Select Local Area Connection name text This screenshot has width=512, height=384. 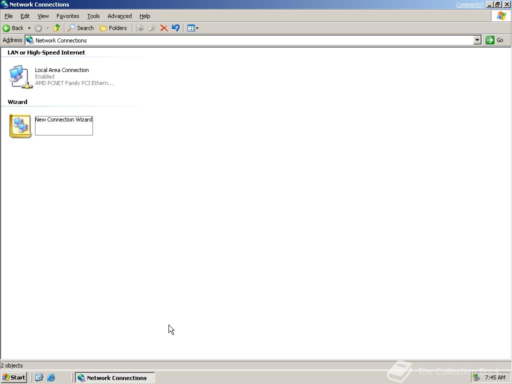coord(61,70)
